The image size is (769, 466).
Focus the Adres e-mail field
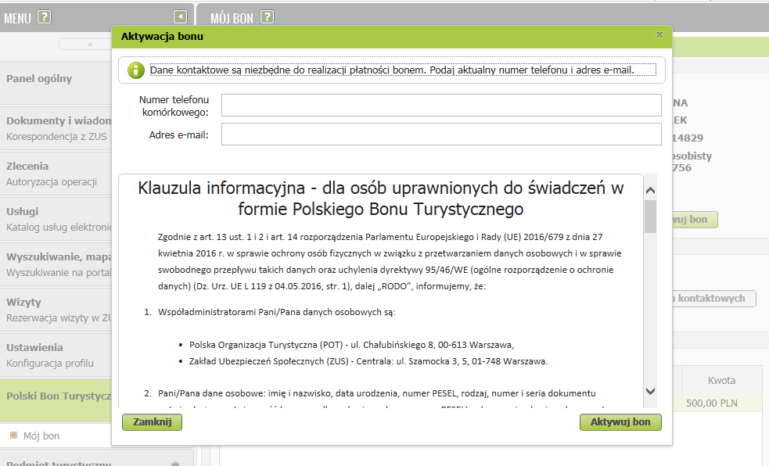point(441,134)
